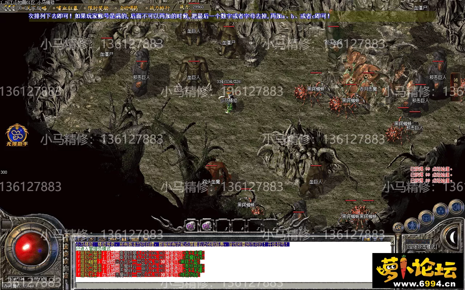Viewport: 465px width, 290px height.
Task: Click the seventh chat toolbar icon
Action: 146,239
